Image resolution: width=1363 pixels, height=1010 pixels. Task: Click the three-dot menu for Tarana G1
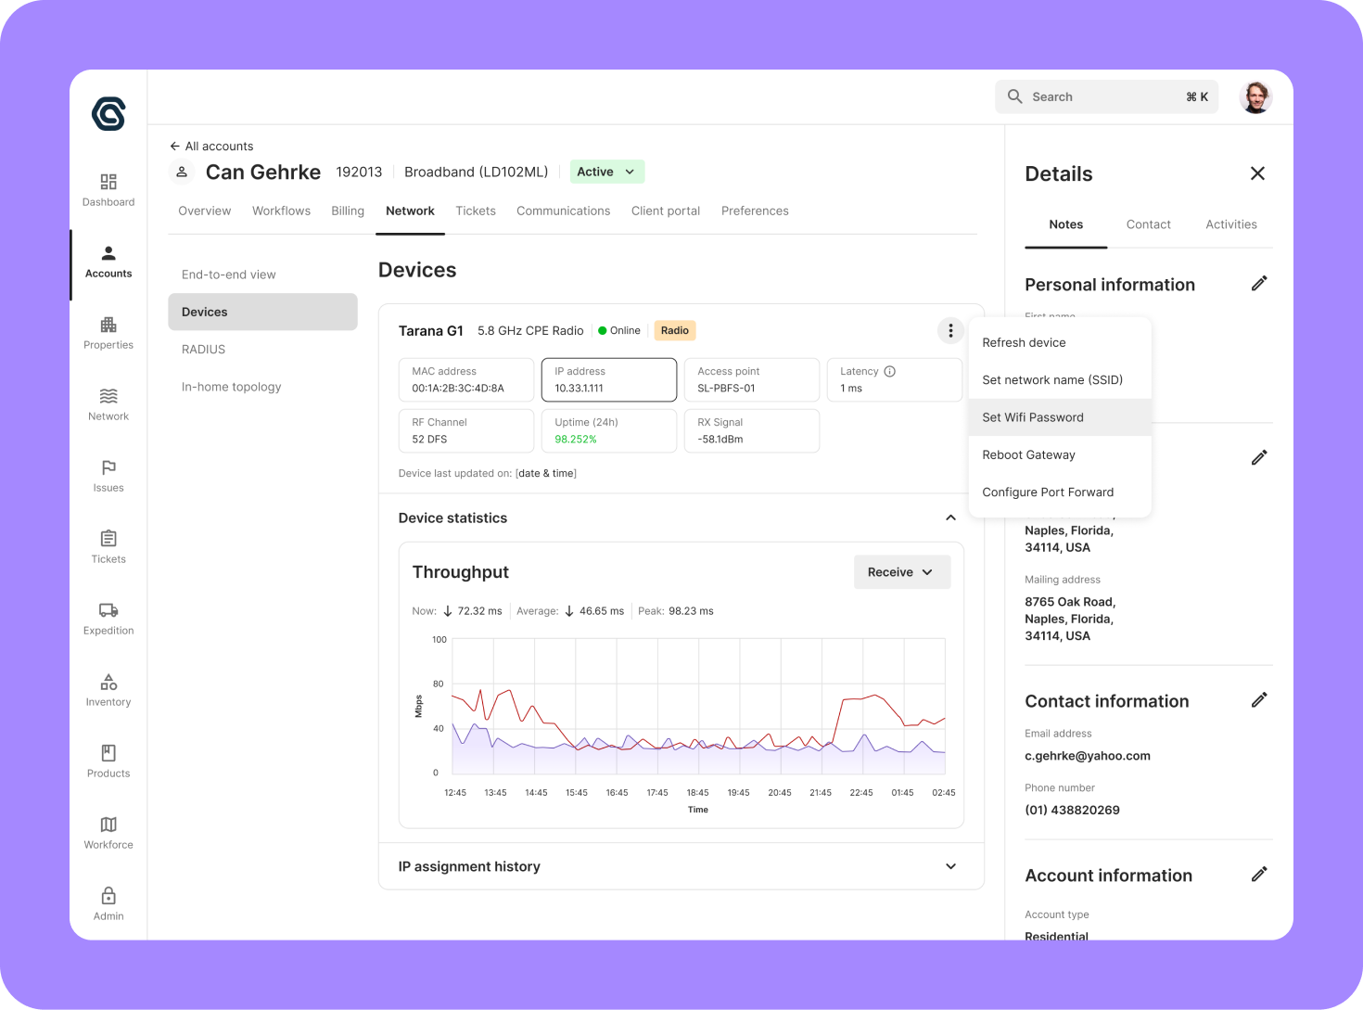click(x=950, y=330)
